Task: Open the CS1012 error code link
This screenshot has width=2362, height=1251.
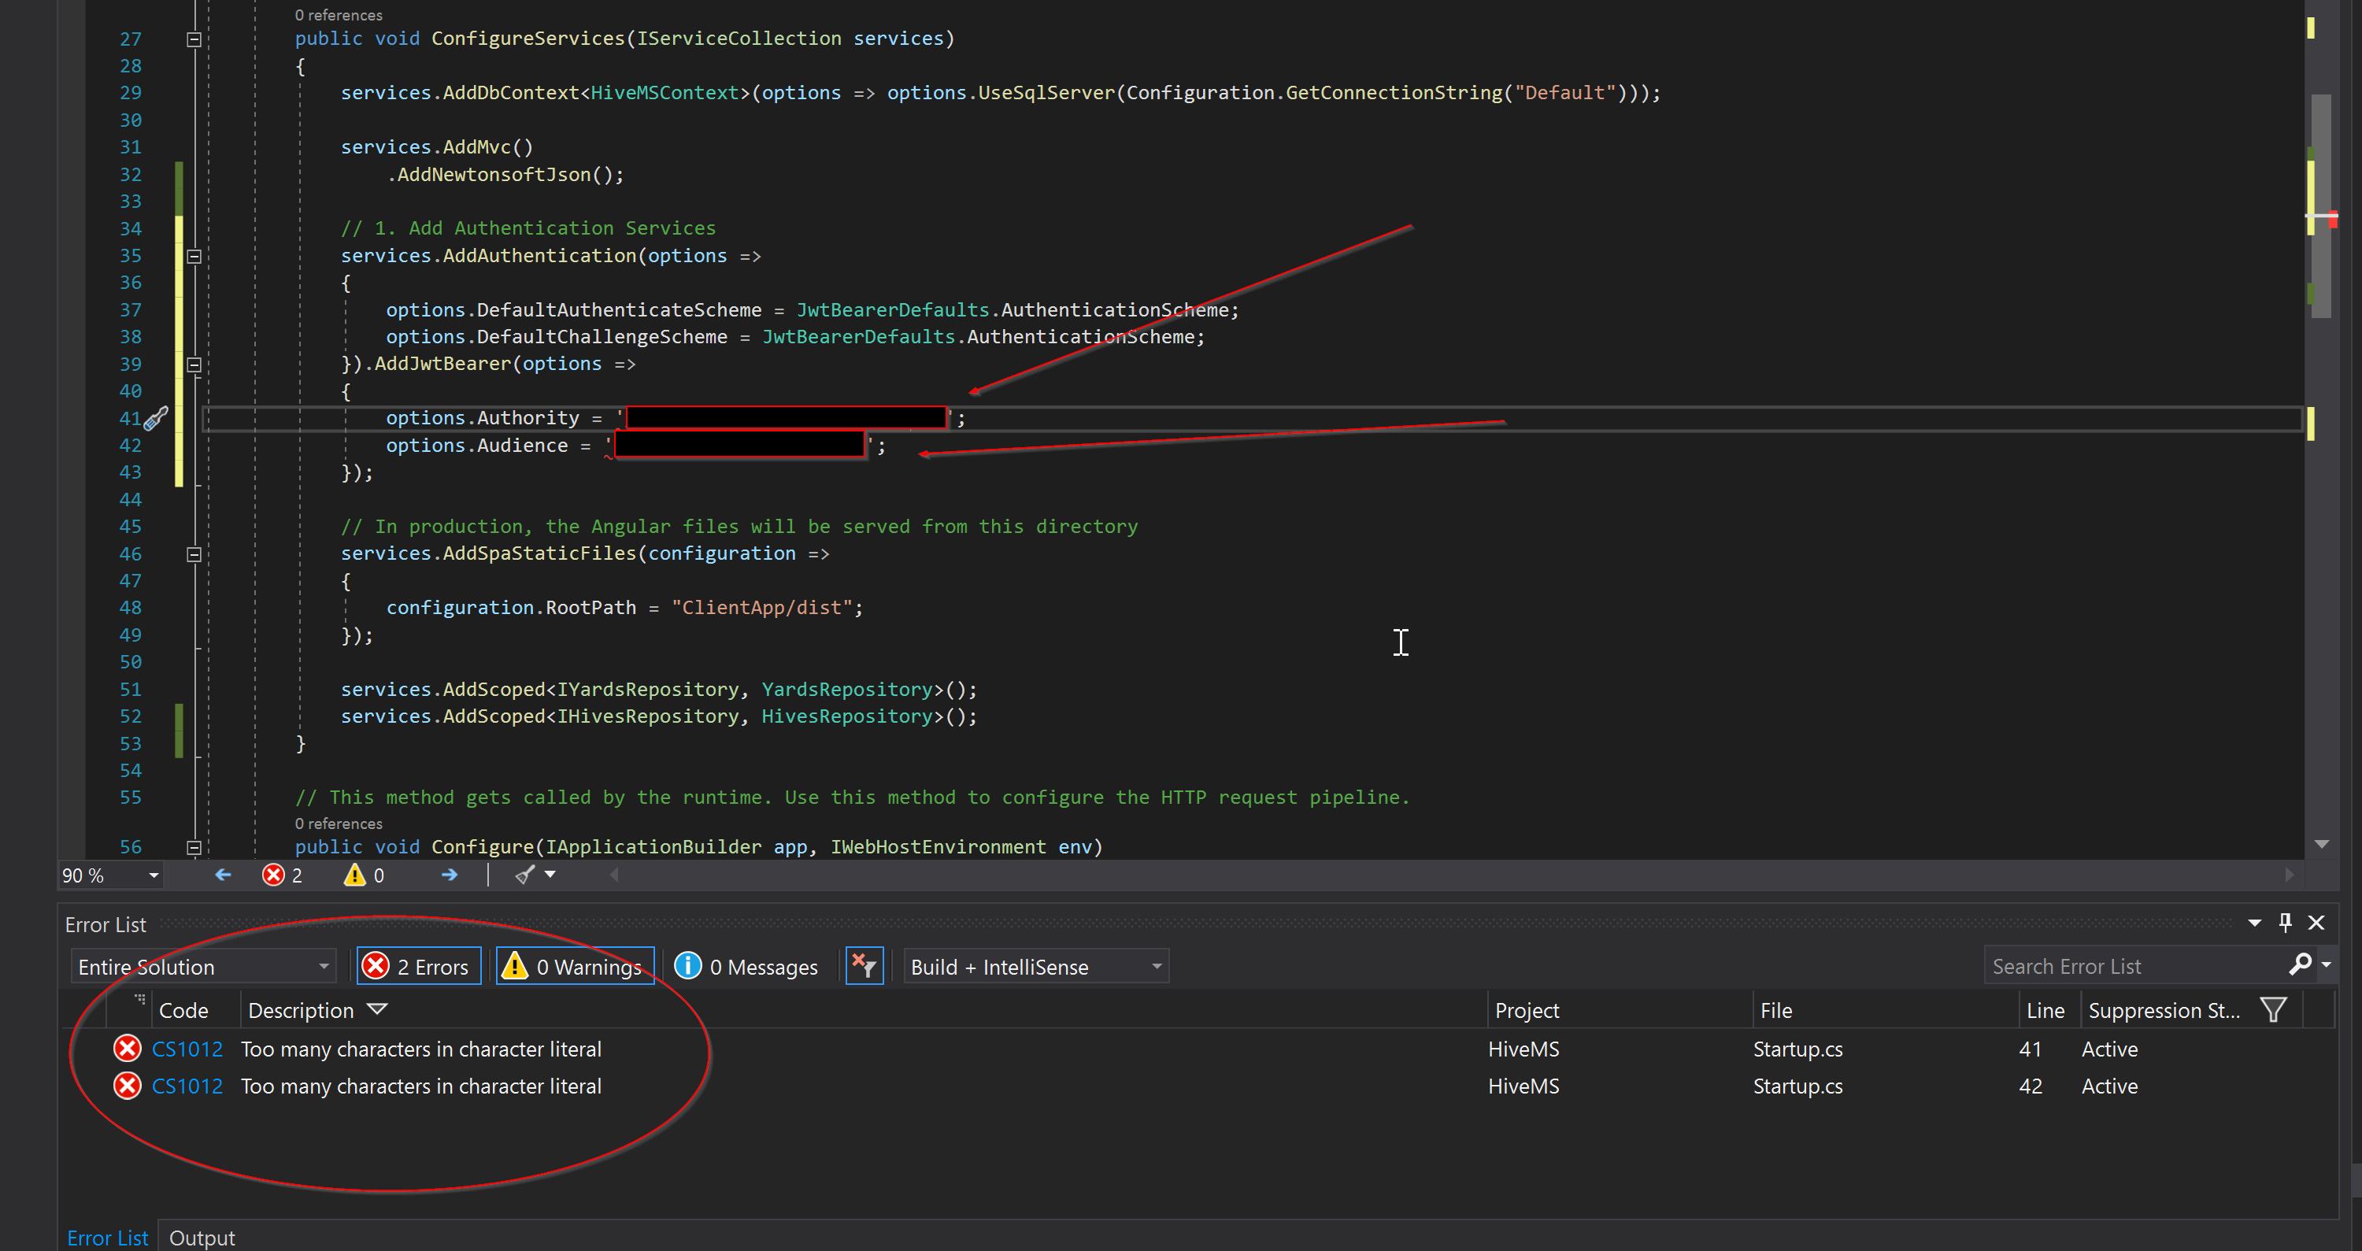Action: [x=187, y=1049]
